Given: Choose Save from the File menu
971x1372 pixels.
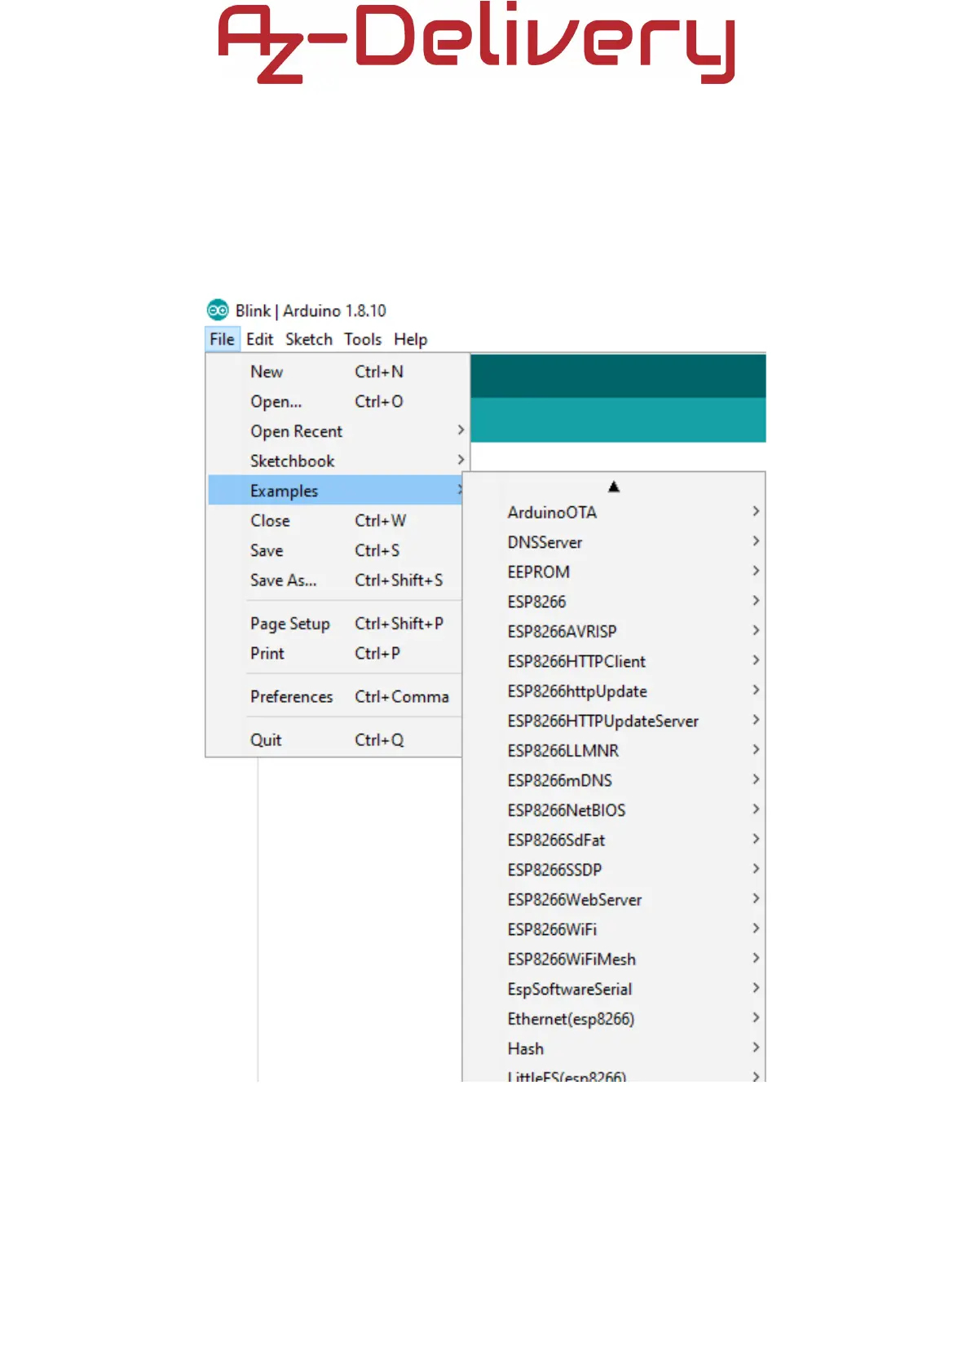Looking at the screenshot, I should pos(335,550).
